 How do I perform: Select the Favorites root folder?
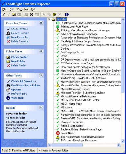(61, 19)
